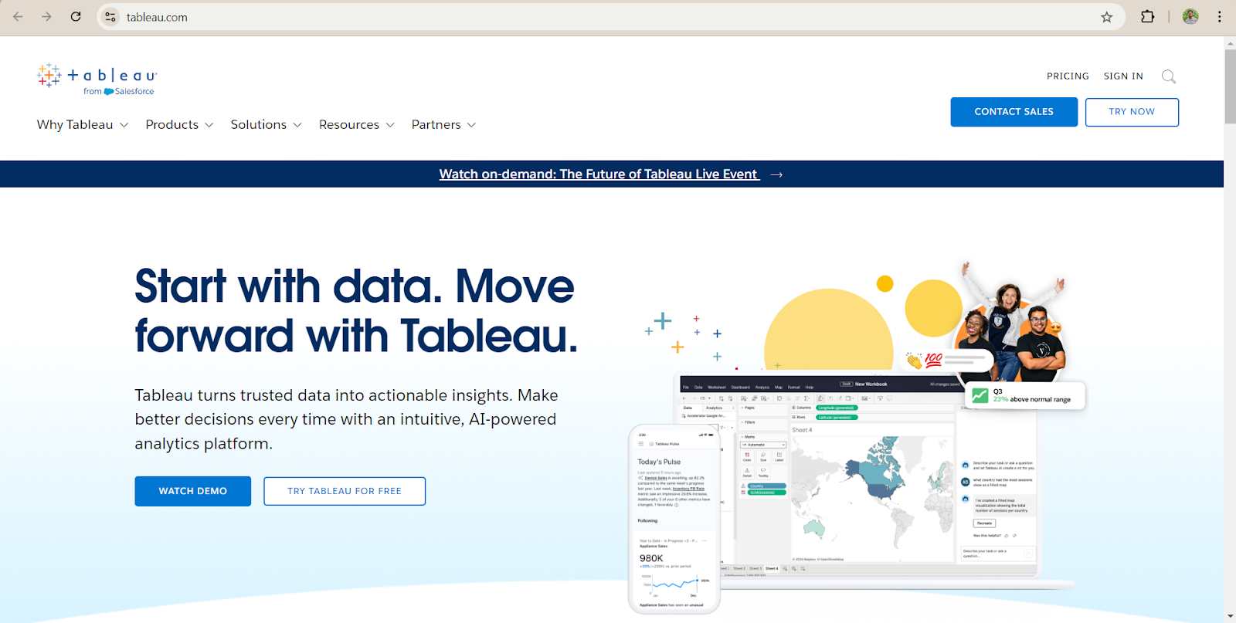Click the page vertical scrollbar thumb
This screenshot has width=1236, height=623.
1230,86
